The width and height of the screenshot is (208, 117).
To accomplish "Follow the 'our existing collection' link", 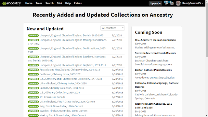I will click(162, 78).
